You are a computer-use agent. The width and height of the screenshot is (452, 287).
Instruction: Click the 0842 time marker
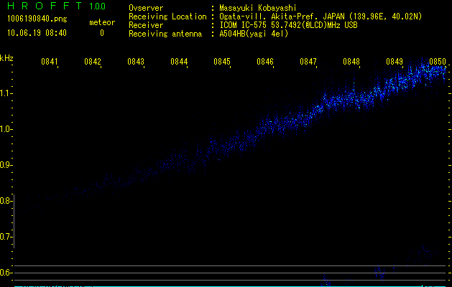93,62
